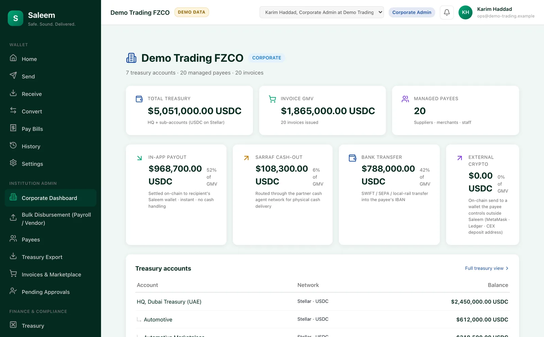Click the Full treasury view link

click(x=487, y=268)
